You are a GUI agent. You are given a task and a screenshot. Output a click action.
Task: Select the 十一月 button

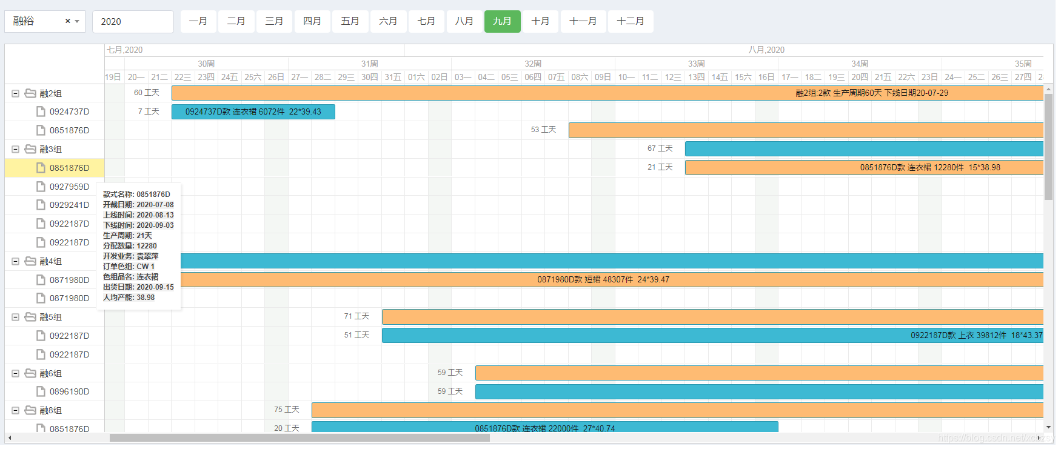pyautogui.click(x=583, y=21)
